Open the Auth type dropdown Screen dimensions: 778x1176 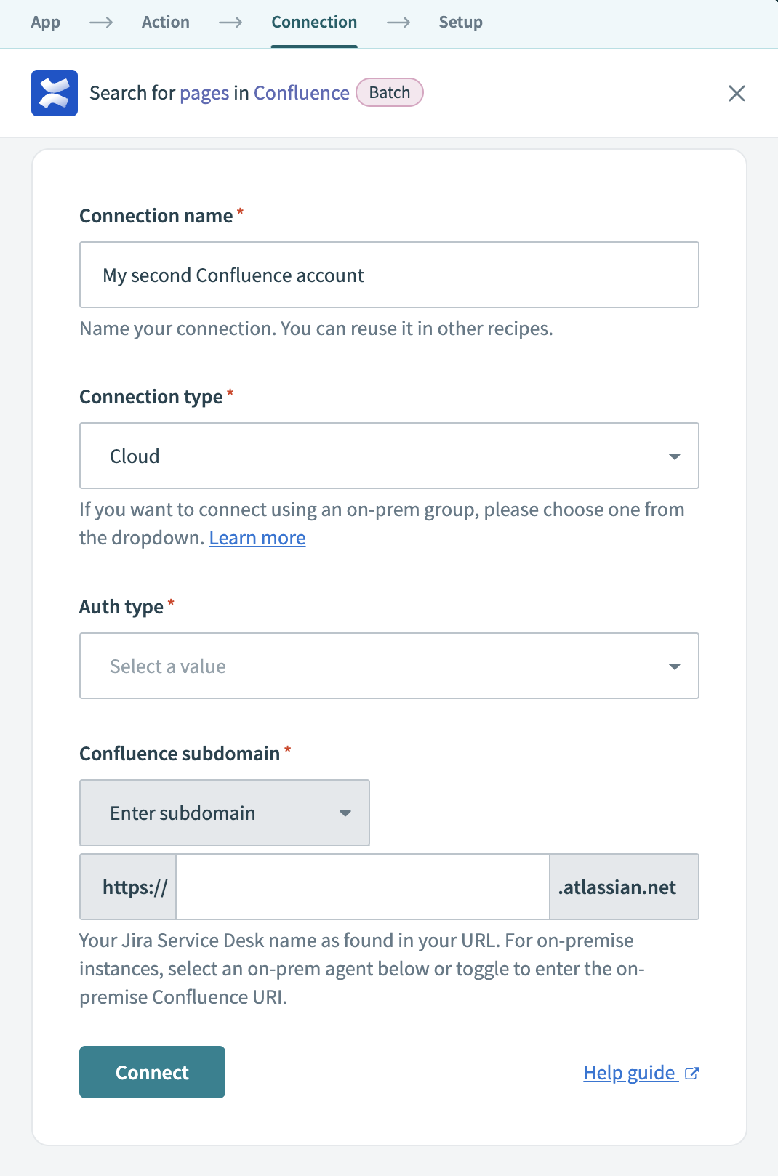click(x=389, y=666)
